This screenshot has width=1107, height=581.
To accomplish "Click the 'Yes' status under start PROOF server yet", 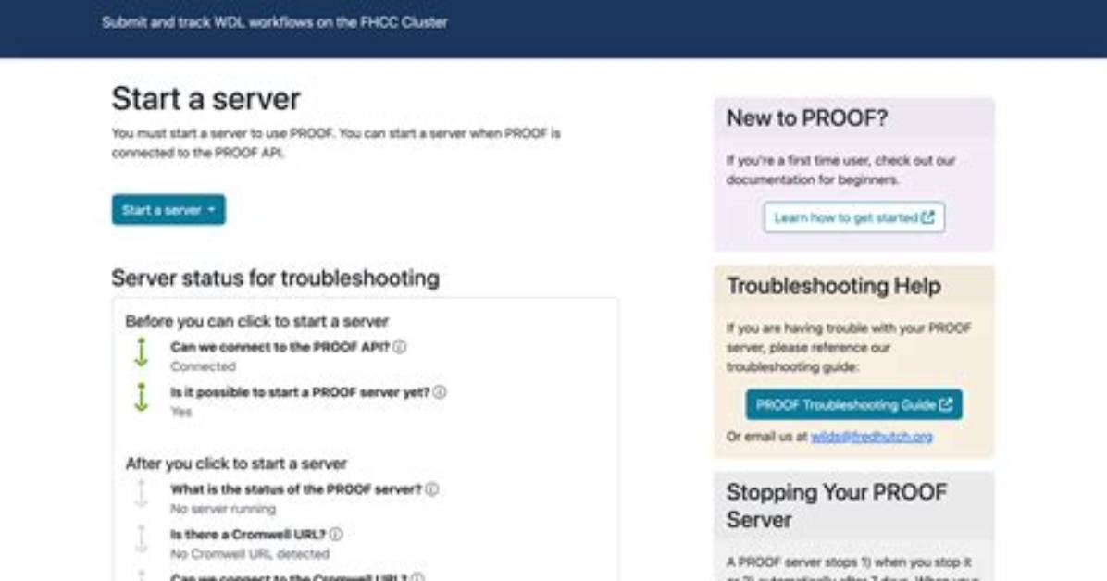I will pyautogui.click(x=180, y=412).
